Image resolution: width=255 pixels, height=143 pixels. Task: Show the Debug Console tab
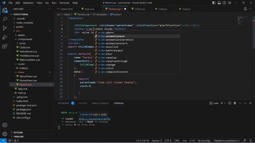(100, 103)
